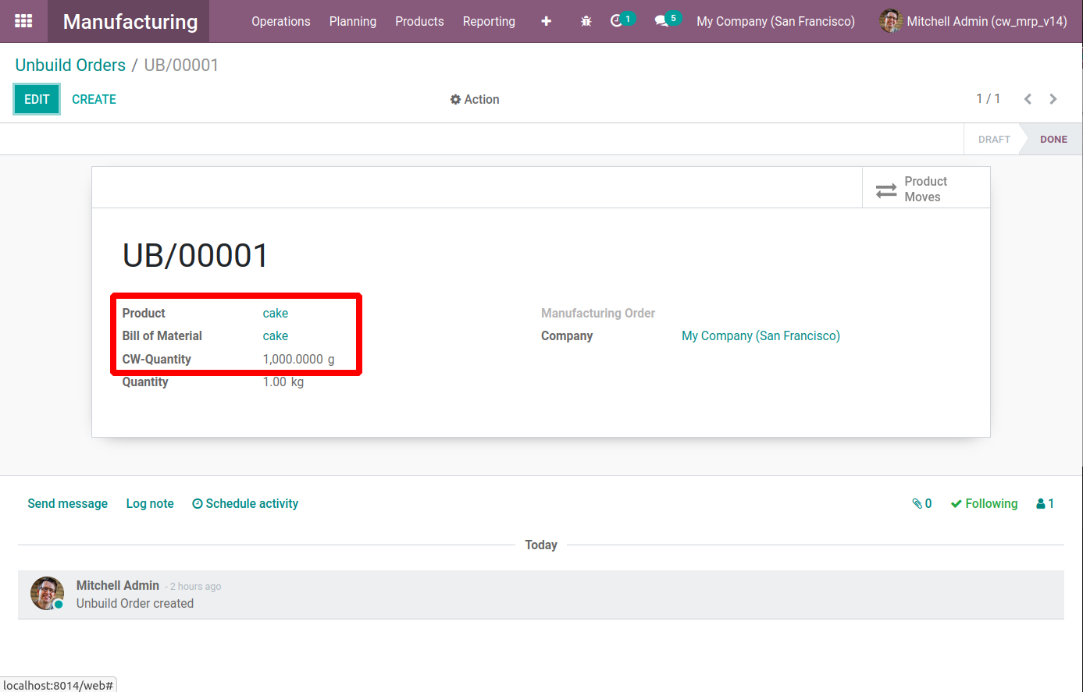Open the cake Bill of Material link
This screenshot has height=692, width=1083.
(276, 336)
